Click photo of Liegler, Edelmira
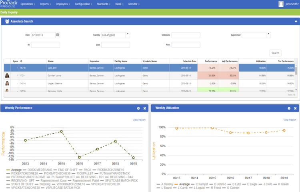300x192 pixels. (7, 83)
